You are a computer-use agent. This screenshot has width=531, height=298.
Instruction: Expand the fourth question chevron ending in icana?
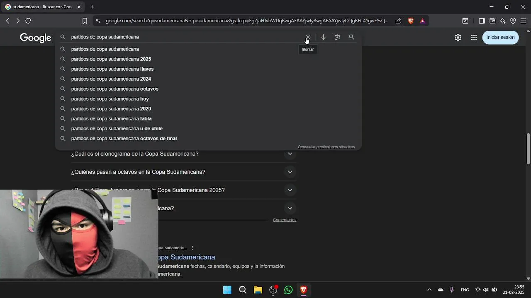coord(290,209)
